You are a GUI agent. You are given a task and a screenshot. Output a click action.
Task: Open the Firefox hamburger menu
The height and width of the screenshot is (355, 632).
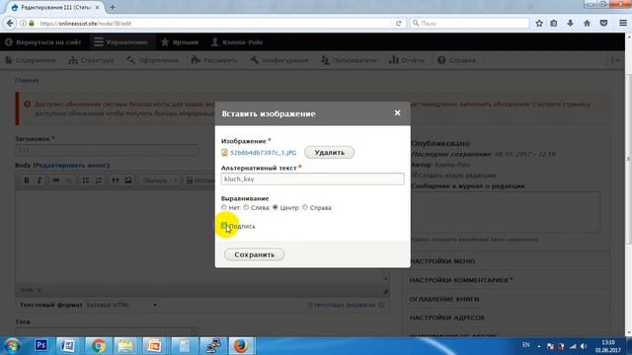(x=623, y=24)
